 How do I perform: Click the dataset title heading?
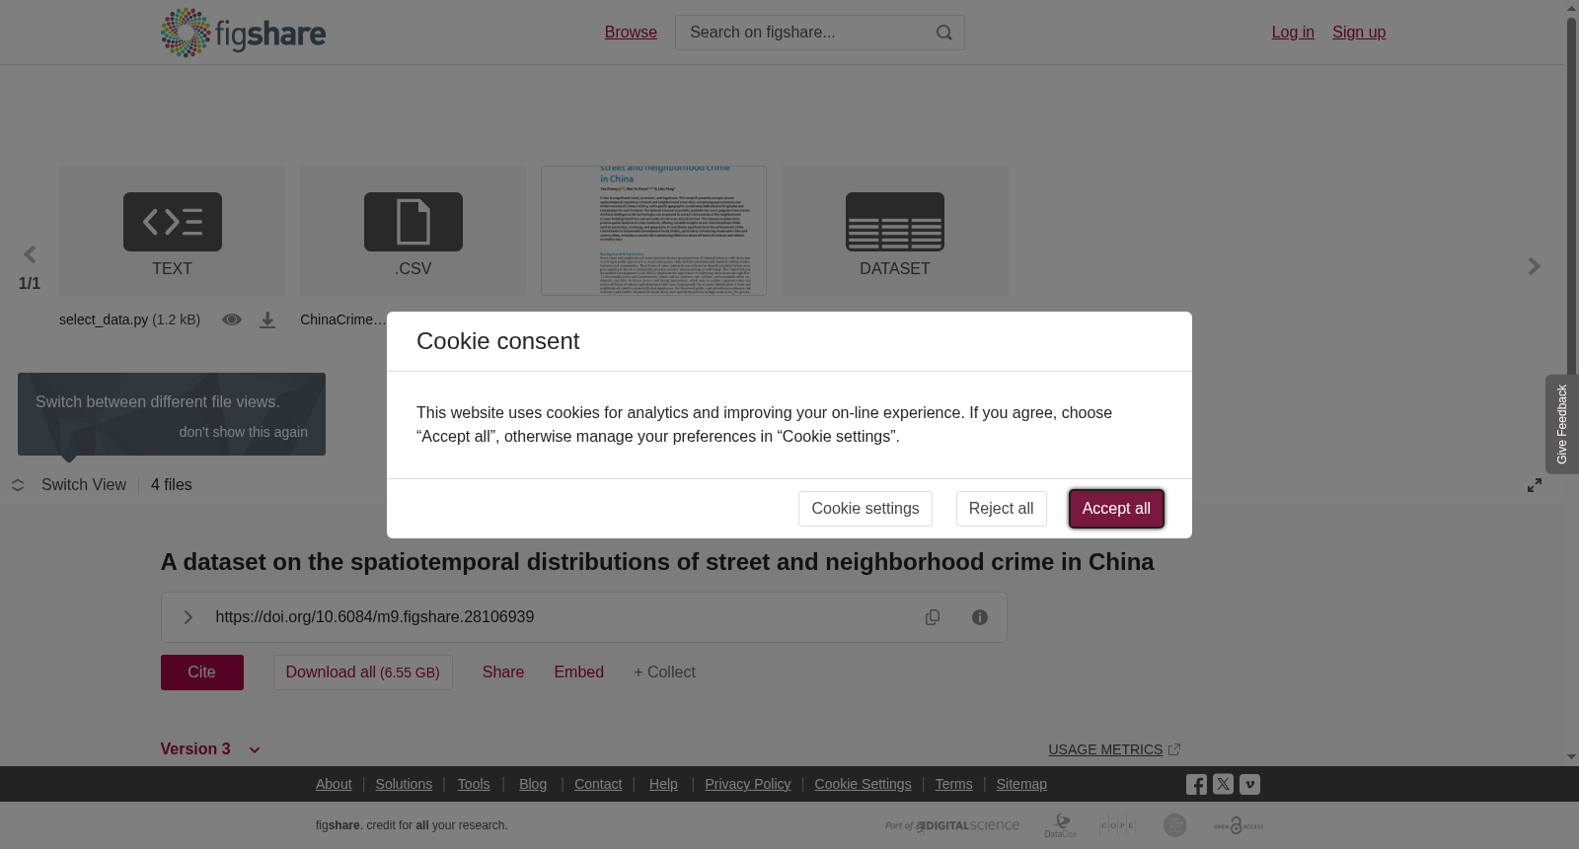657,562
